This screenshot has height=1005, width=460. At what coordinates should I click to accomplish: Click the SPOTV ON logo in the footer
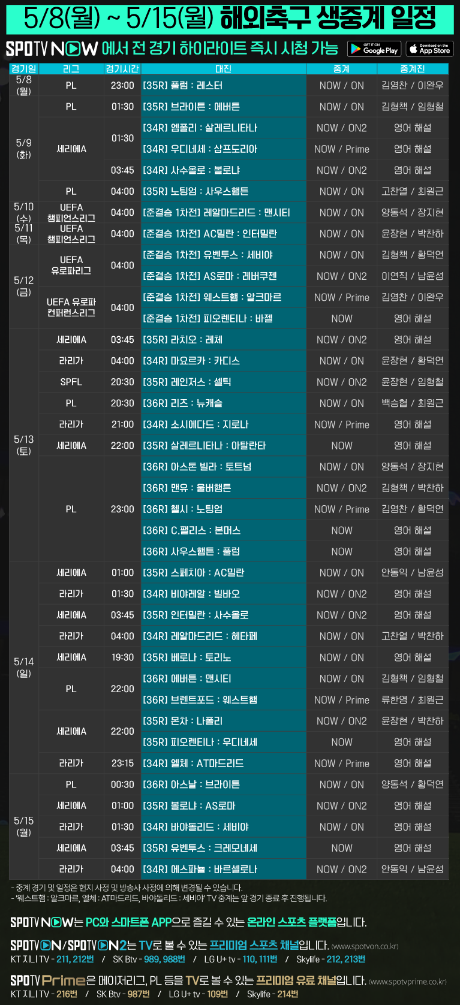36,945
